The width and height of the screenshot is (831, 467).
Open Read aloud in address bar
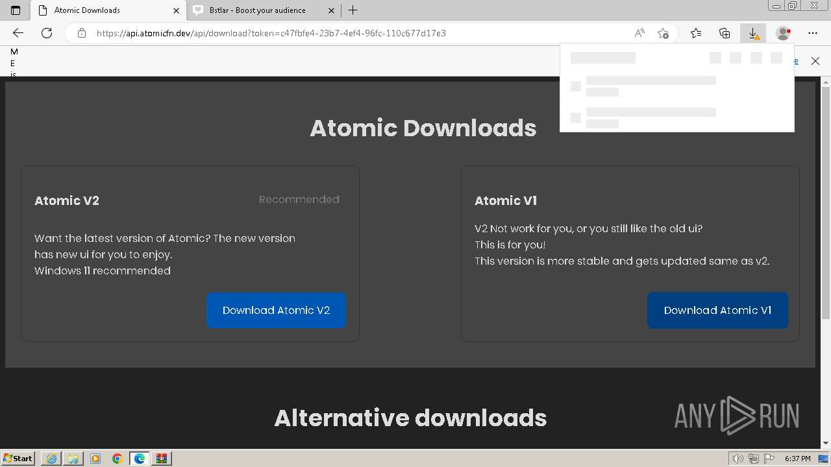(x=639, y=33)
